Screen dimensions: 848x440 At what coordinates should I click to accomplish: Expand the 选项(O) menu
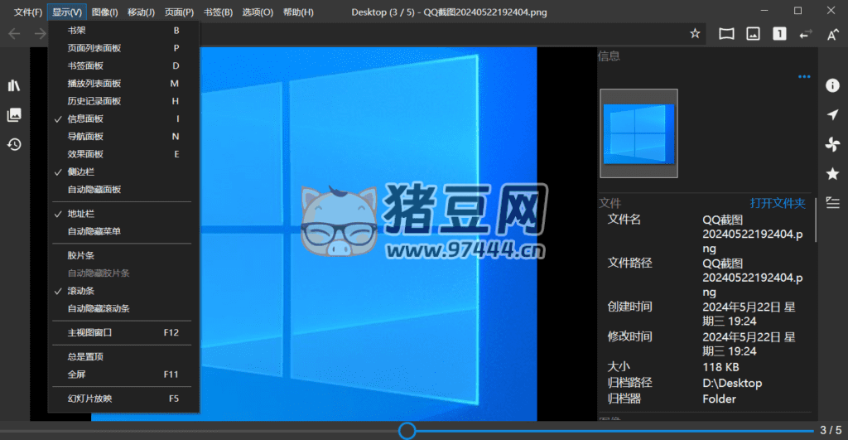coord(258,12)
